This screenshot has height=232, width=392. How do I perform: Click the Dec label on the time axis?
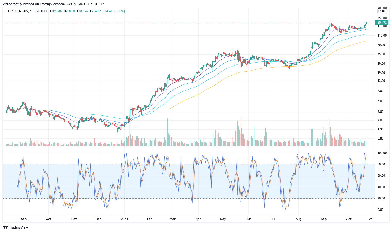coord(99,219)
